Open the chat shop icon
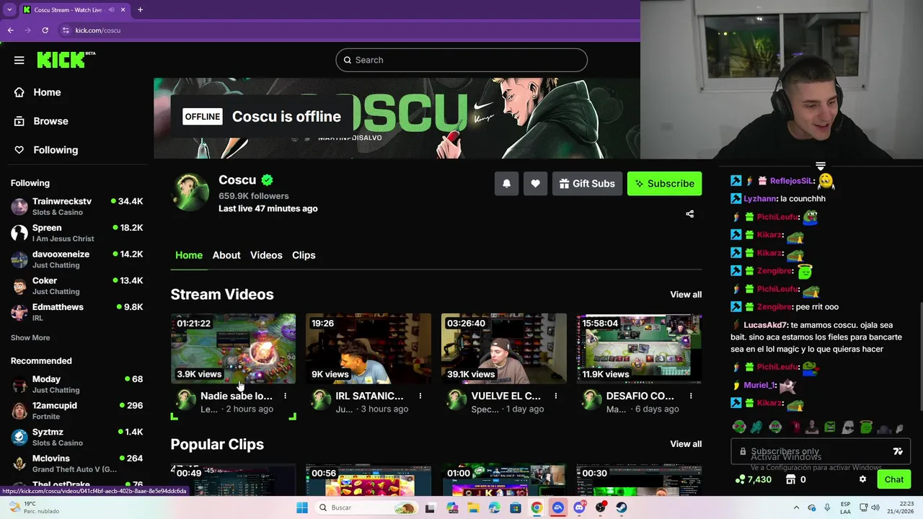This screenshot has width=923, height=519. (790, 479)
